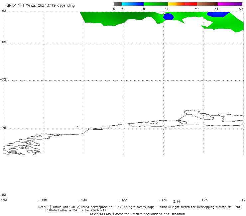Image resolution: width=246 pixels, height=216 pixels.
Task: Click the latitude label '-65'
Action: point(3,42)
